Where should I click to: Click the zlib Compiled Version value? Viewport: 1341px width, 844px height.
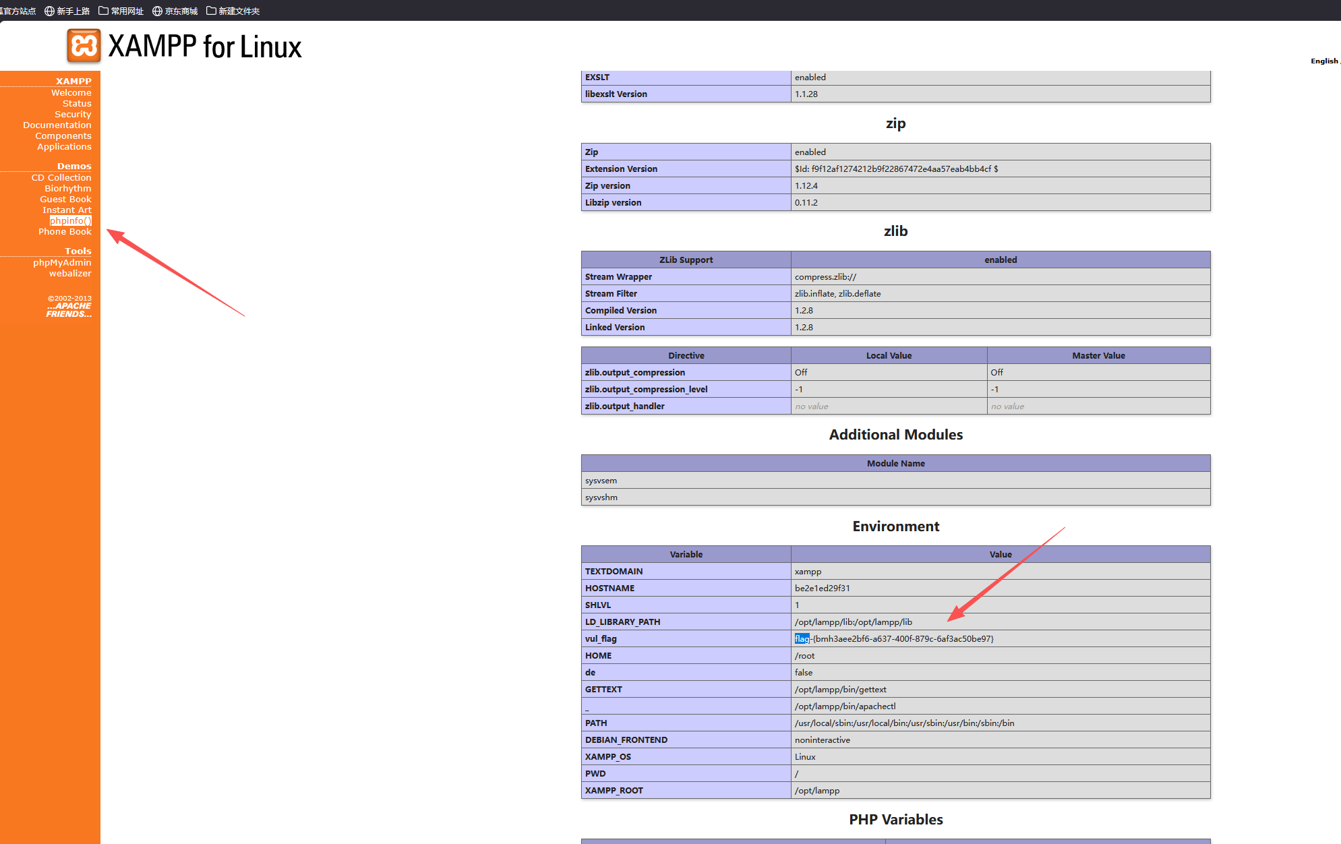(804, 310)
